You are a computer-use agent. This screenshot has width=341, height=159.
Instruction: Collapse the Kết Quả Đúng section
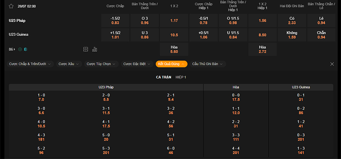172,64
